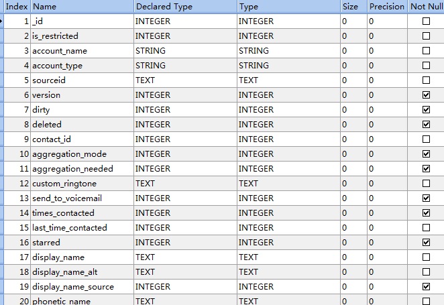Select the account_type cell
Screen dimensions: 444x305
tap(82, 66)
